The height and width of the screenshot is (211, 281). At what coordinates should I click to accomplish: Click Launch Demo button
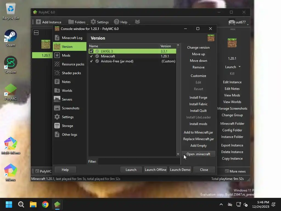point(180,170)
